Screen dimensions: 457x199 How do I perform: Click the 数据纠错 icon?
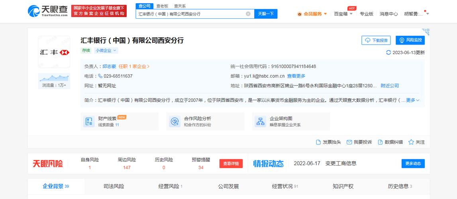380,142
